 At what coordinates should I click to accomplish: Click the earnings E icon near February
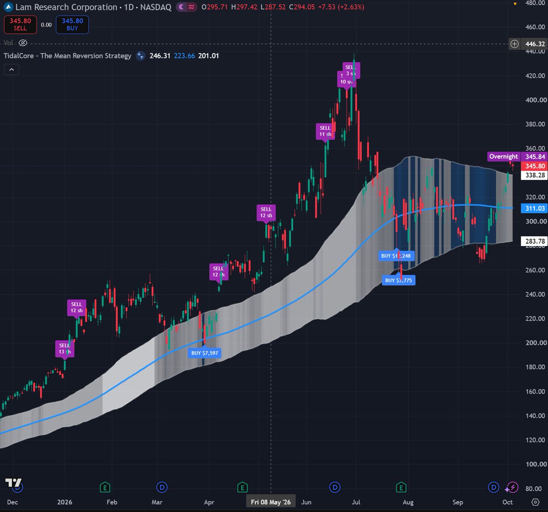(x=106, y=487)
